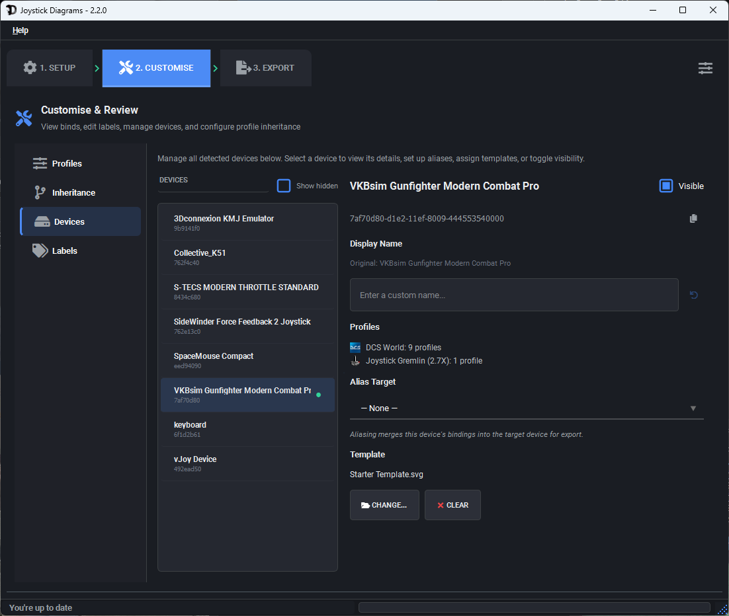
Task: Select SideWinder Force Feedback 2 Joystick
Action: tap(247, 326)
